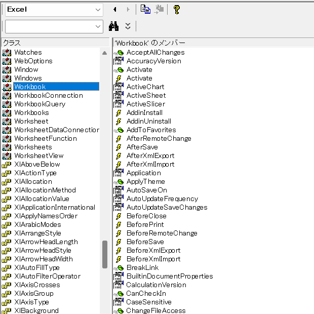Image resolution: width=314 pixels, height=314 pixels.
Task: Select the WorksheetFunction class
Action: (x=46, y=139)
